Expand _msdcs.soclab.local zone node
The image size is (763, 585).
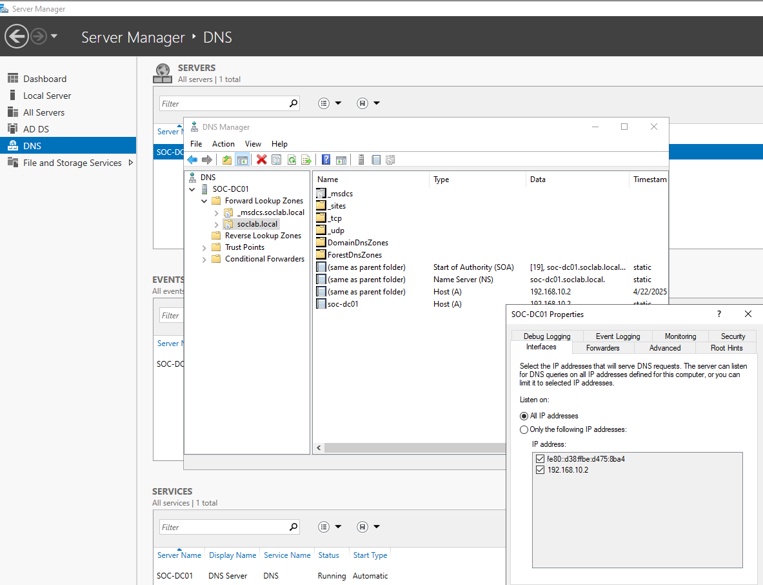(x=217, y=213)
